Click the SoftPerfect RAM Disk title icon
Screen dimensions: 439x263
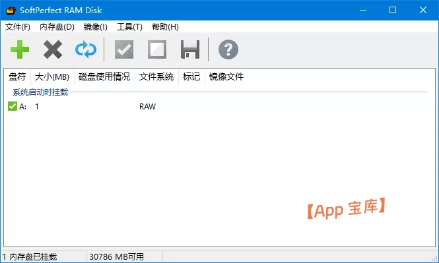click(11, 11)
